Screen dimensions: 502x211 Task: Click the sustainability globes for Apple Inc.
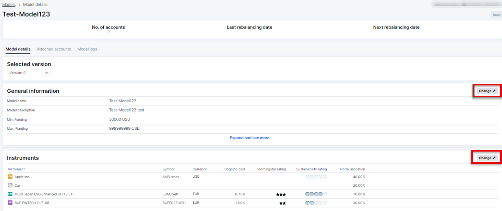[x=316, y=177]
